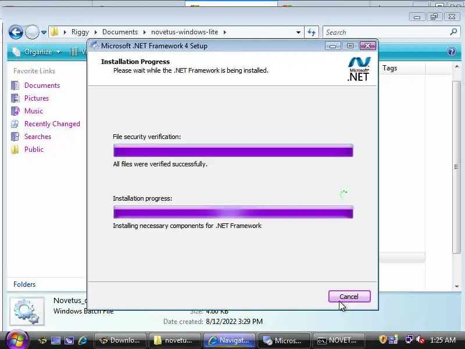The image size is (465, 349).
Task: Click the batch file gear thumbnail
Action: click(27, 311)
